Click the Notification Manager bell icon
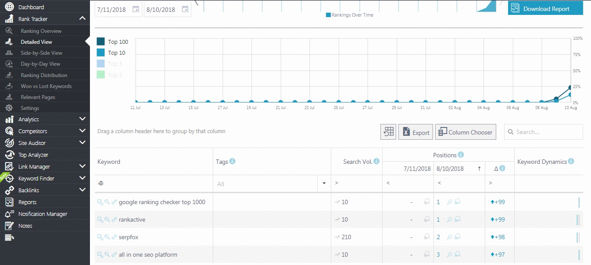This screenshot has width=591, height=265. click(9, 214)
